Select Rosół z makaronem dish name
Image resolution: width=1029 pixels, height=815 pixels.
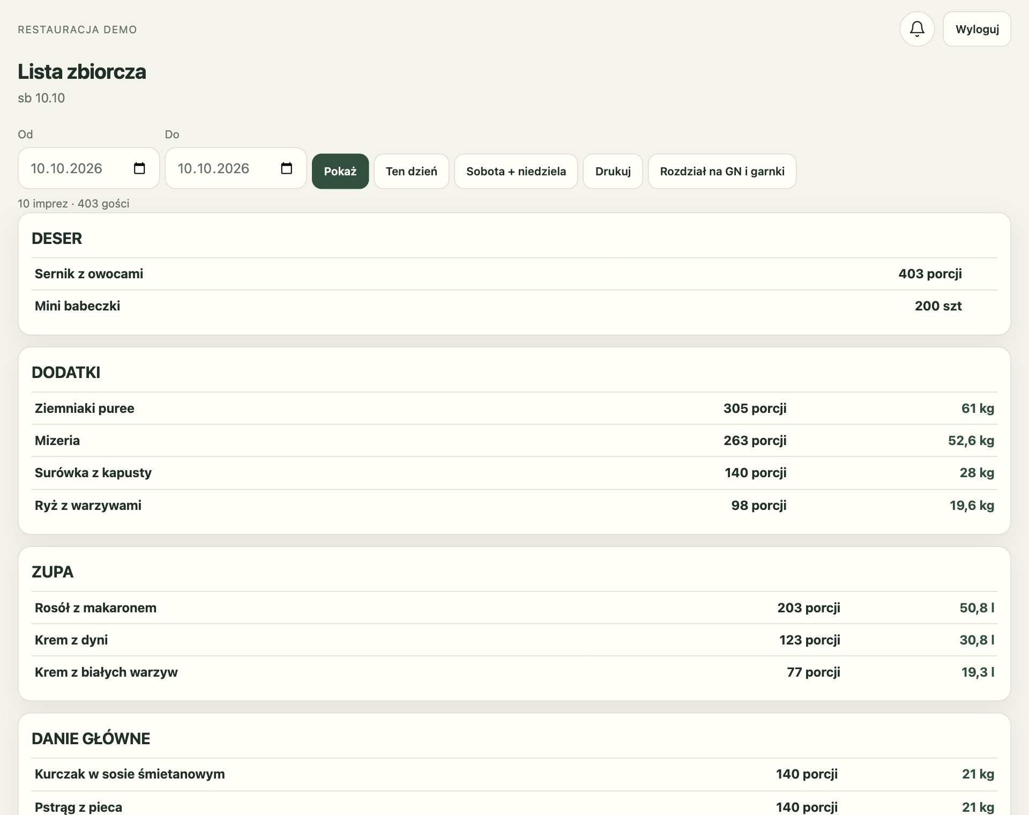point(95,608)
